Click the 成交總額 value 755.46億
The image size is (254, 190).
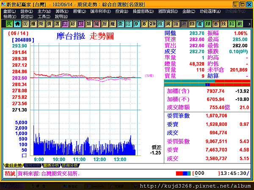[x=219, y=107]
